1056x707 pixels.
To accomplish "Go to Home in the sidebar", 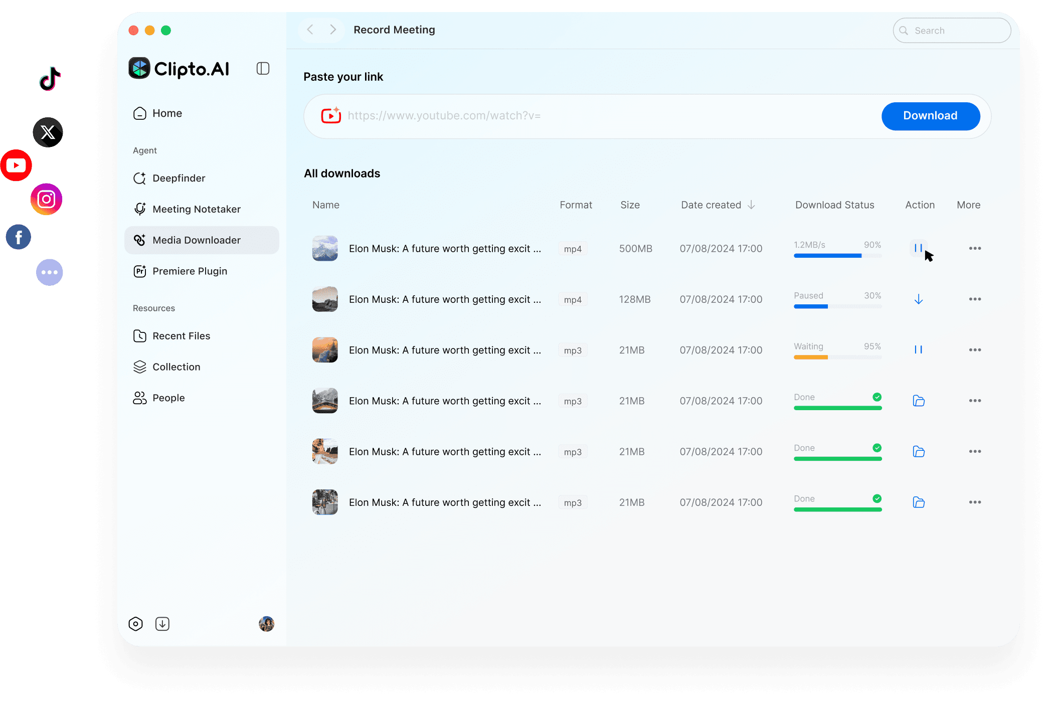I will (x=166, y=113).
